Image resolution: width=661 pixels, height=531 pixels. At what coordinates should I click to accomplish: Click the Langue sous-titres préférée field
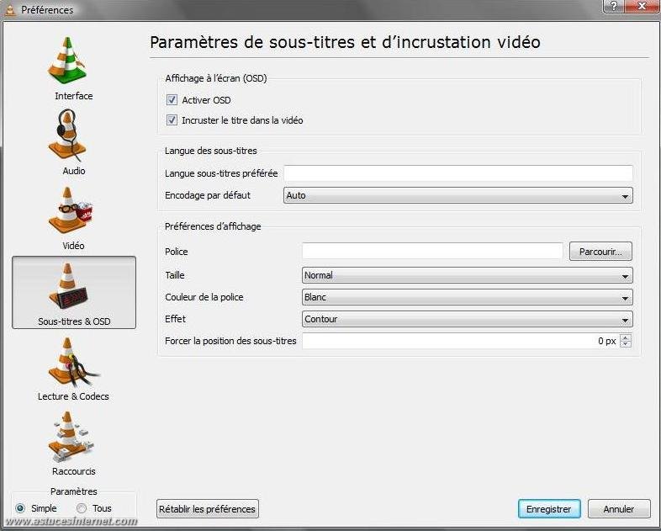click(x=458, y=173)
